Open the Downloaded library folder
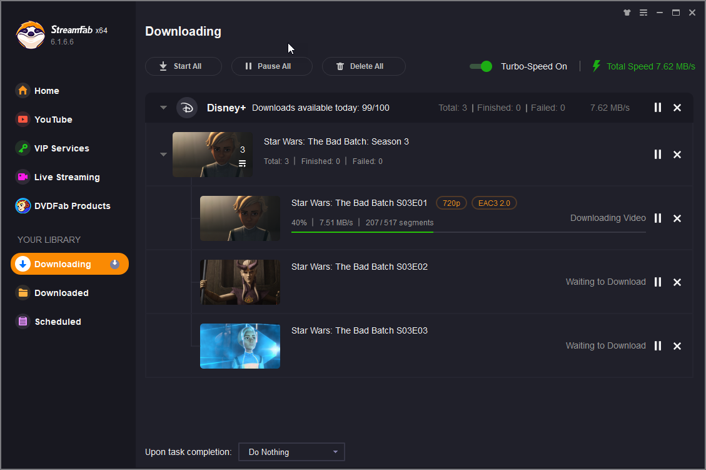Viewport: 706px width, 470px height. [53, 293]
